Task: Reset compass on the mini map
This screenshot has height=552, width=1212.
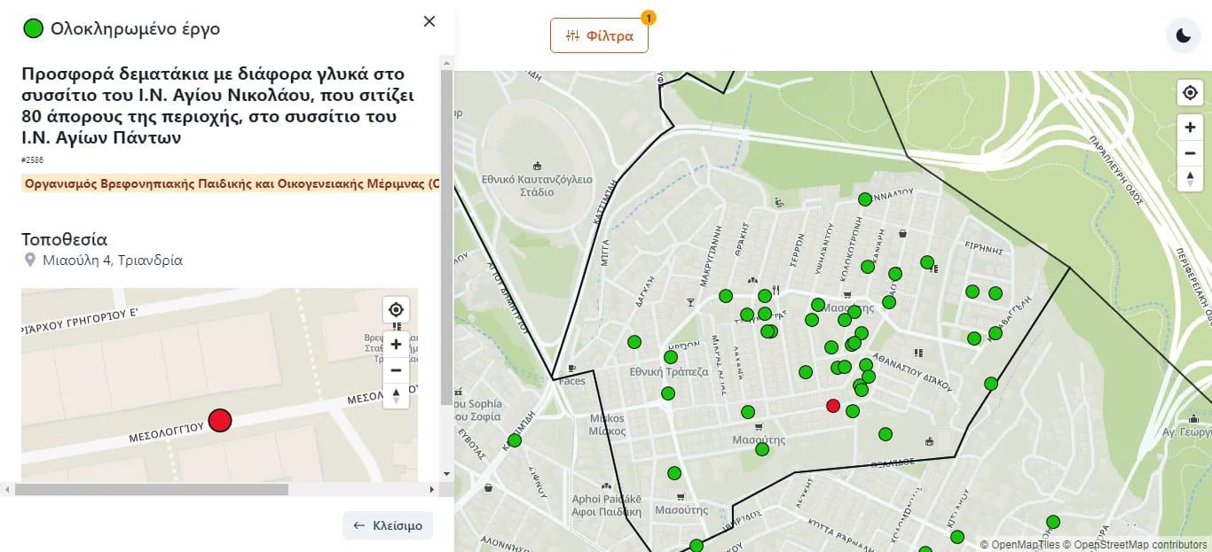Action: point(396,395)
